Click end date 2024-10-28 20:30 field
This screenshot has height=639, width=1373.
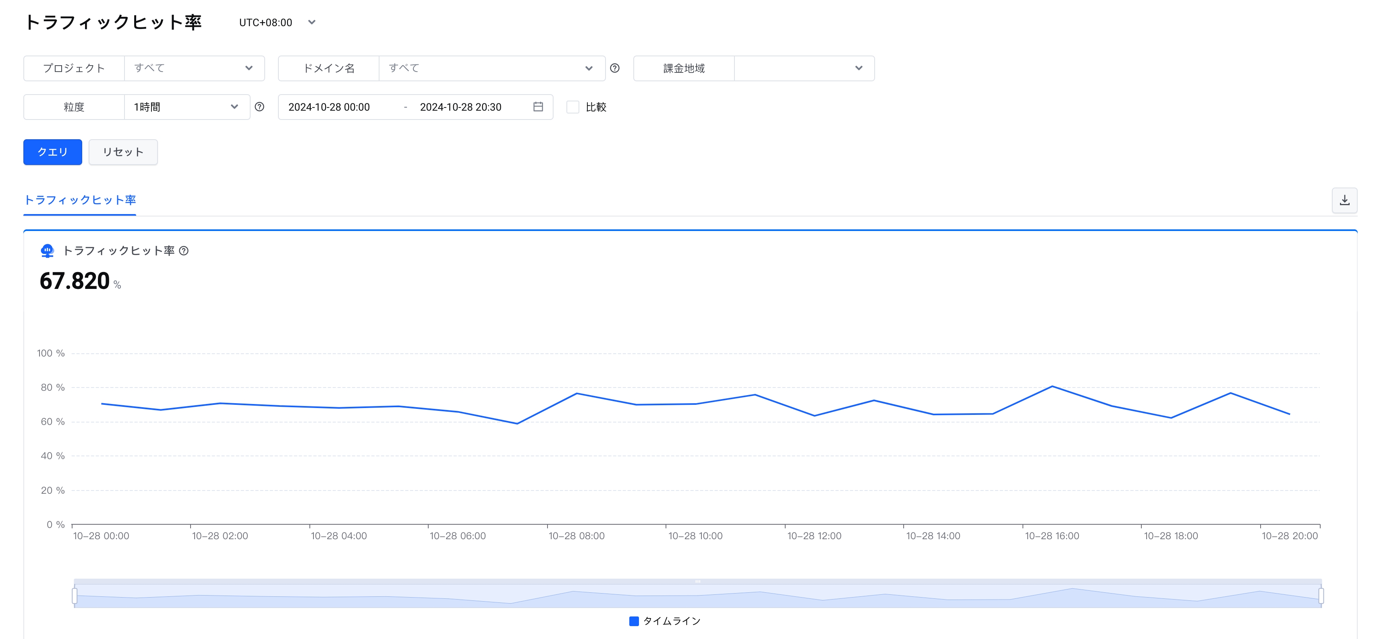pos(460,107)
